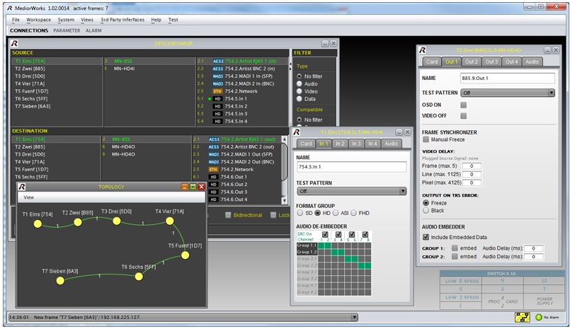Image resolution: width=570 pixels, height=329 pixels.
Task: Click the Riedel logo in T2 Zwei panel title
Action: coord(422,50)
